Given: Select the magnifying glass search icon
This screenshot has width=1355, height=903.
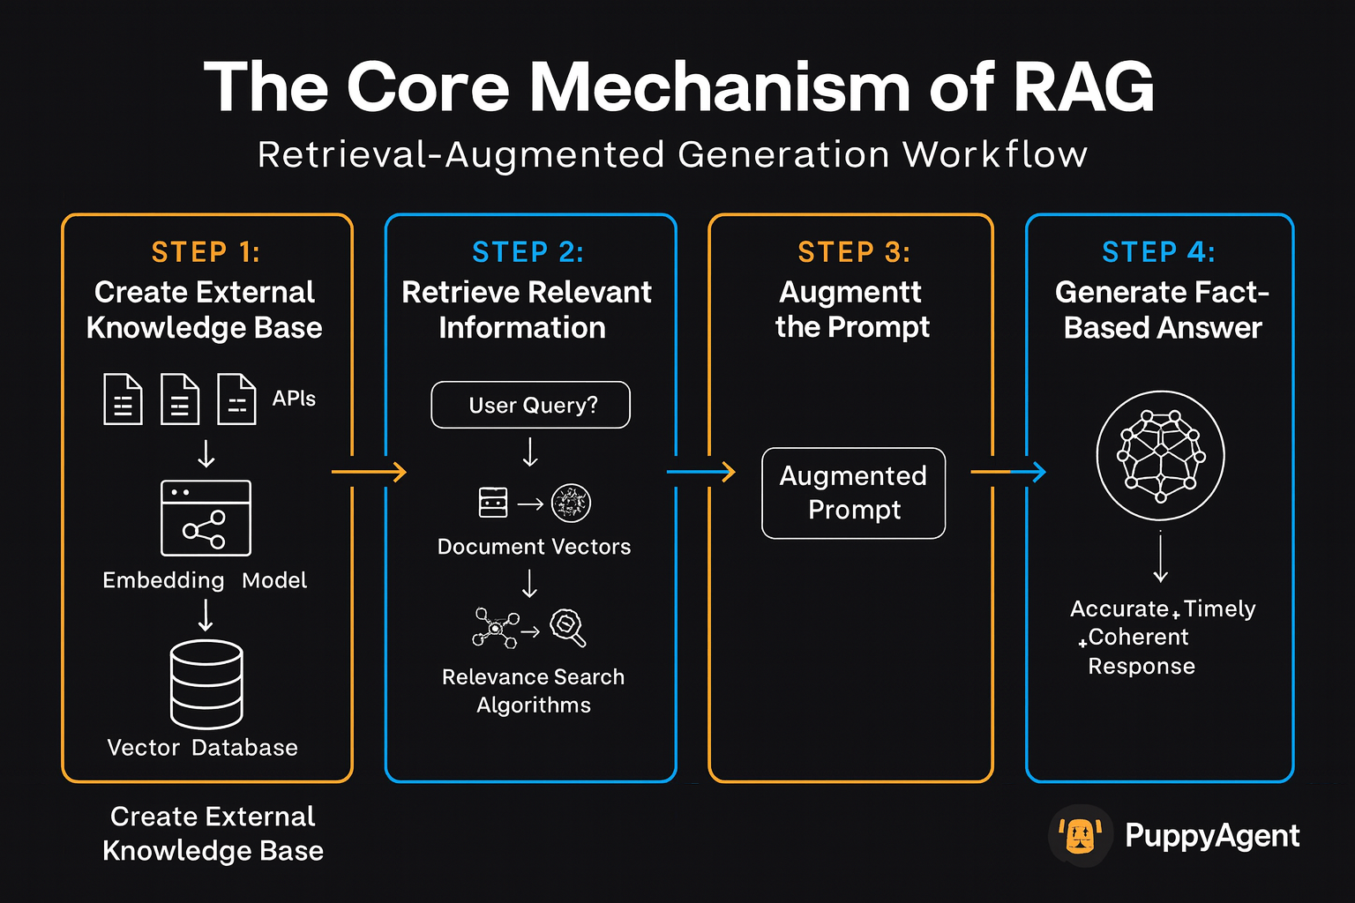Looking at the screenshot, I should pyautogui.click(x=568, y=627).
